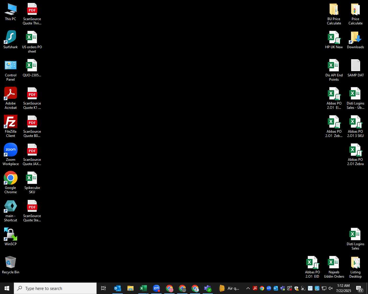The image size is (368, 294).
Task: Open the network tray icon
Action: click(324, 288)
